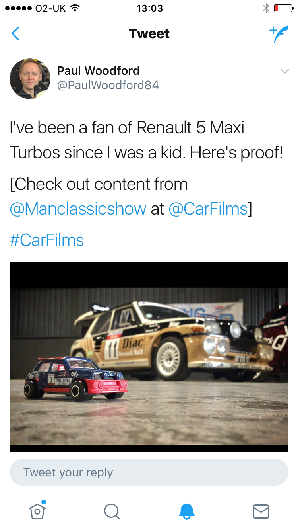Image resolution: width=298 pixels, height=531 pixels.
Task: Open the #CarFilms hashtag
Action: (47, 240)
